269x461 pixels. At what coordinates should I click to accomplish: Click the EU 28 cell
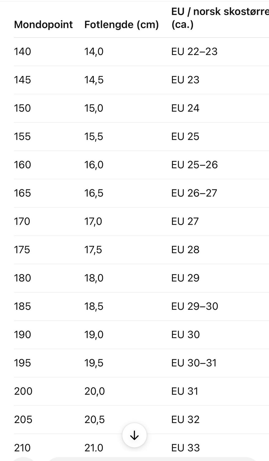click(x=185, y=250)
